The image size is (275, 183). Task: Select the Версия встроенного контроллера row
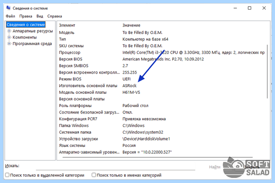click(x=162, y=72)
